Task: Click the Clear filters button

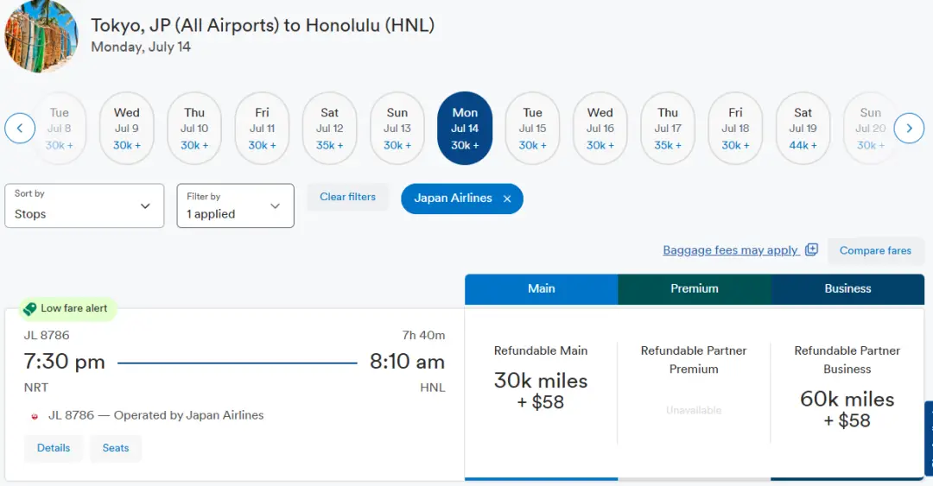Action: tap(347, 197)
